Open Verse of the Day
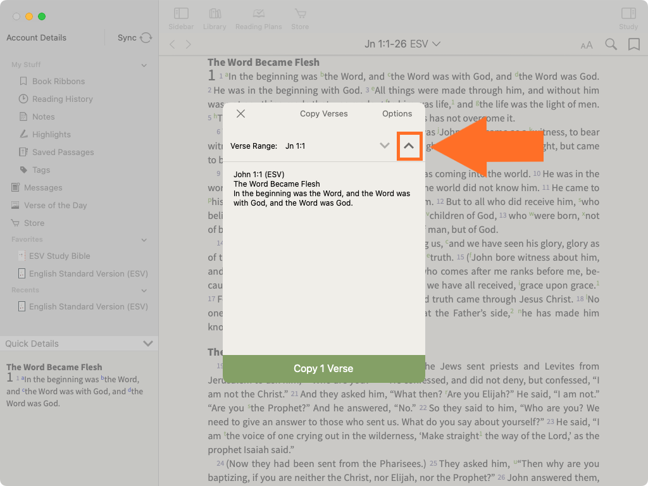The image size is (648, 486). (x=55, y=205)
